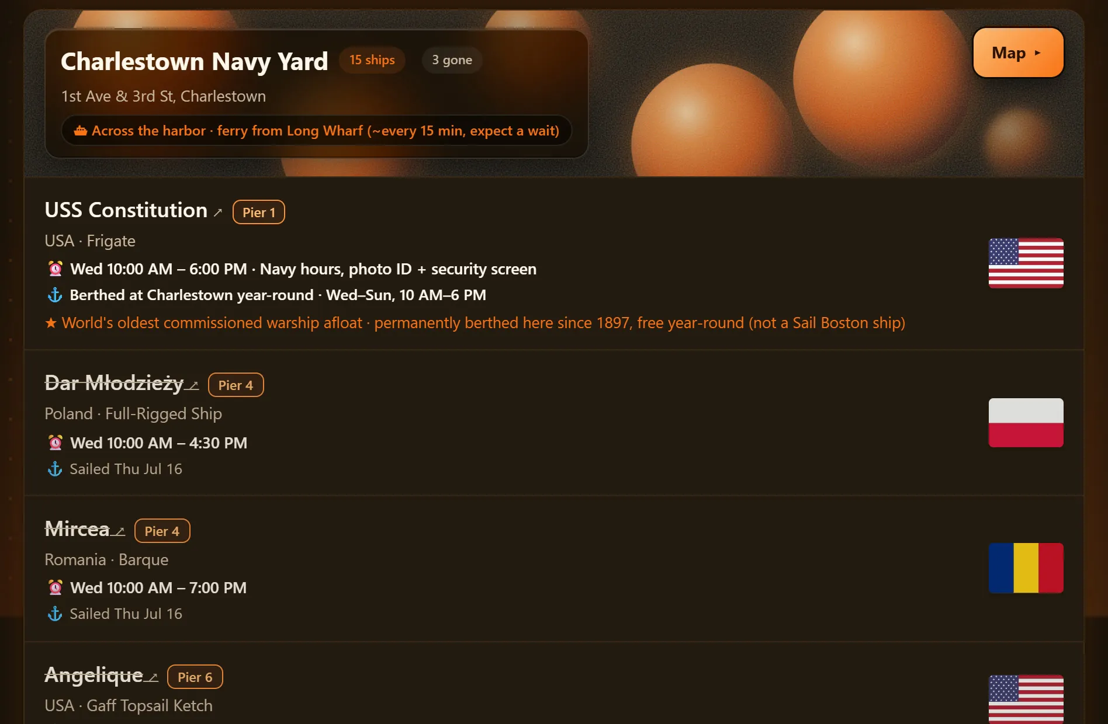Open the Map dropdown button
The width and height of the screenshot is (1108, 724).
coord(1018,53)
